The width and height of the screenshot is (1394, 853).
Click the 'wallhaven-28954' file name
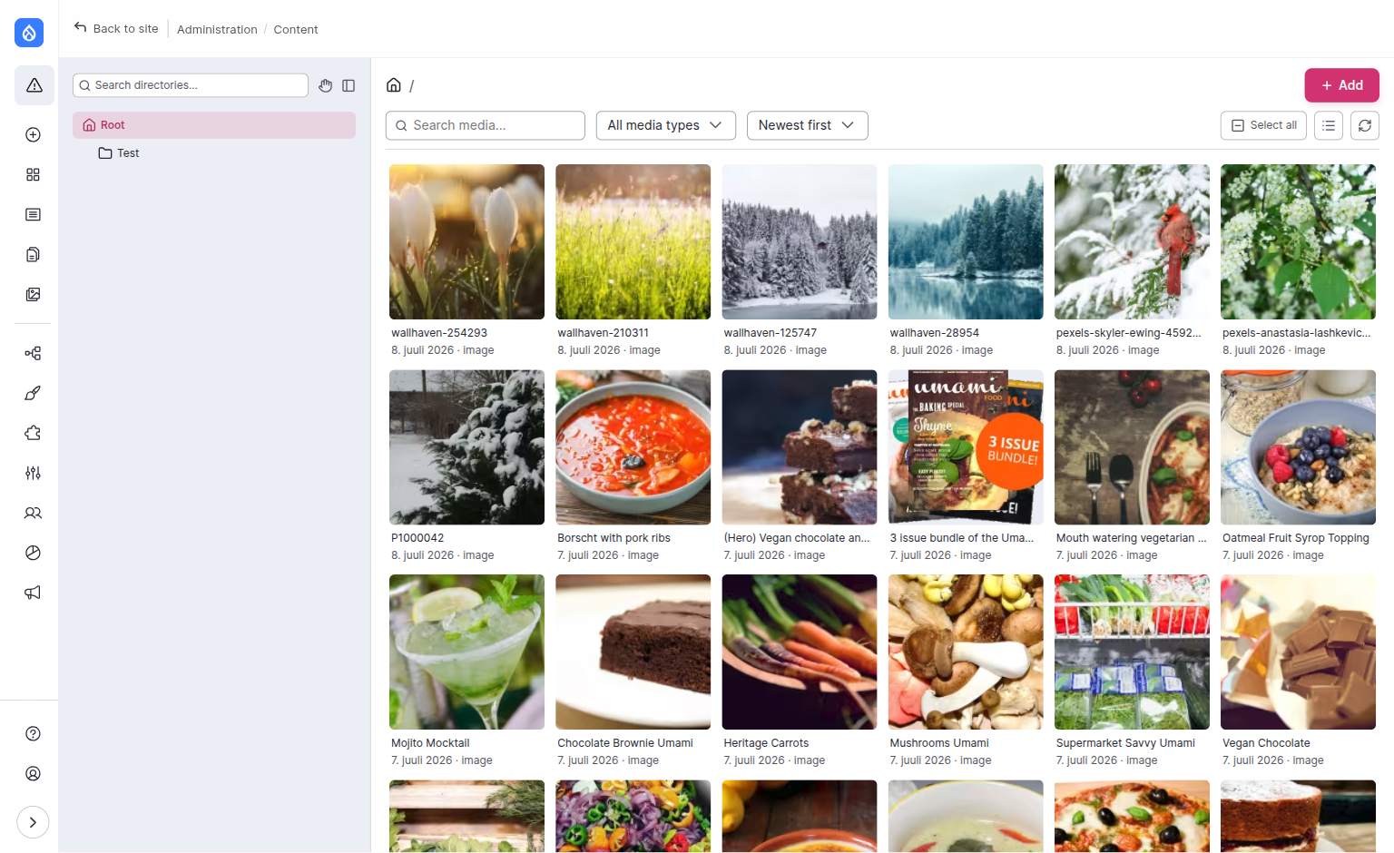point(935,333)
